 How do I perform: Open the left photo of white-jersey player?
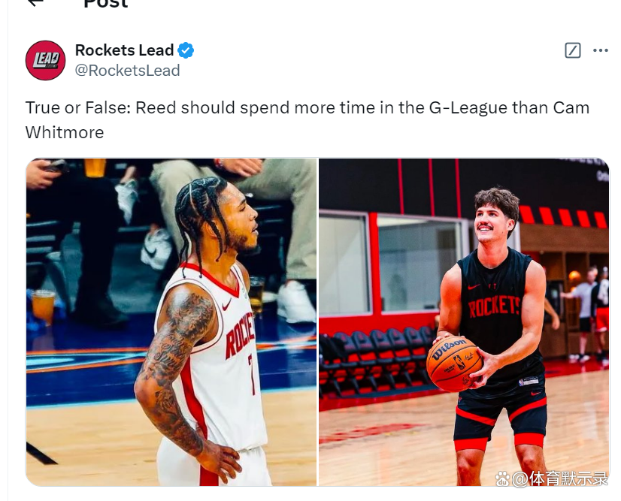(x=171, y=321)
